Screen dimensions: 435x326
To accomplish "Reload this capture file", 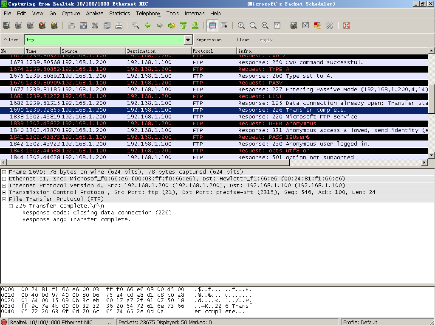I will [107, 25].
